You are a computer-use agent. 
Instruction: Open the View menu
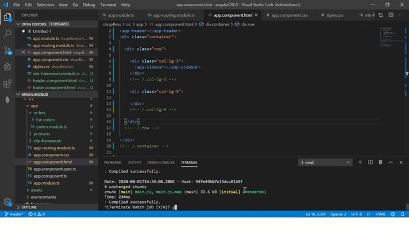63,4
